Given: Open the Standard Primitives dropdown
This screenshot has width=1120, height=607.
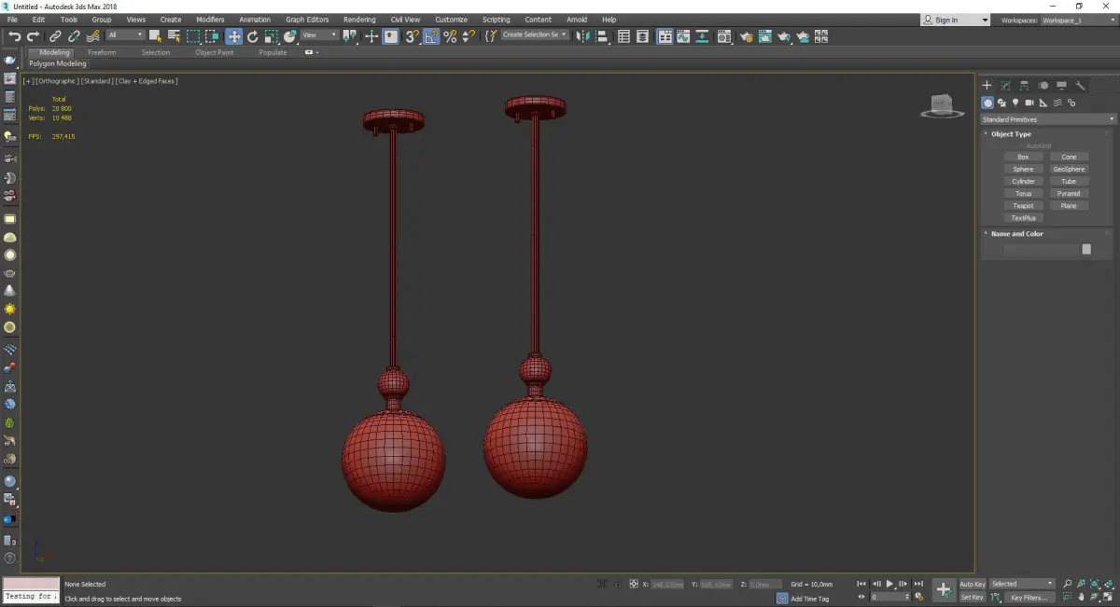Looking at the screenshot, I should click(x=1047, y=119).
